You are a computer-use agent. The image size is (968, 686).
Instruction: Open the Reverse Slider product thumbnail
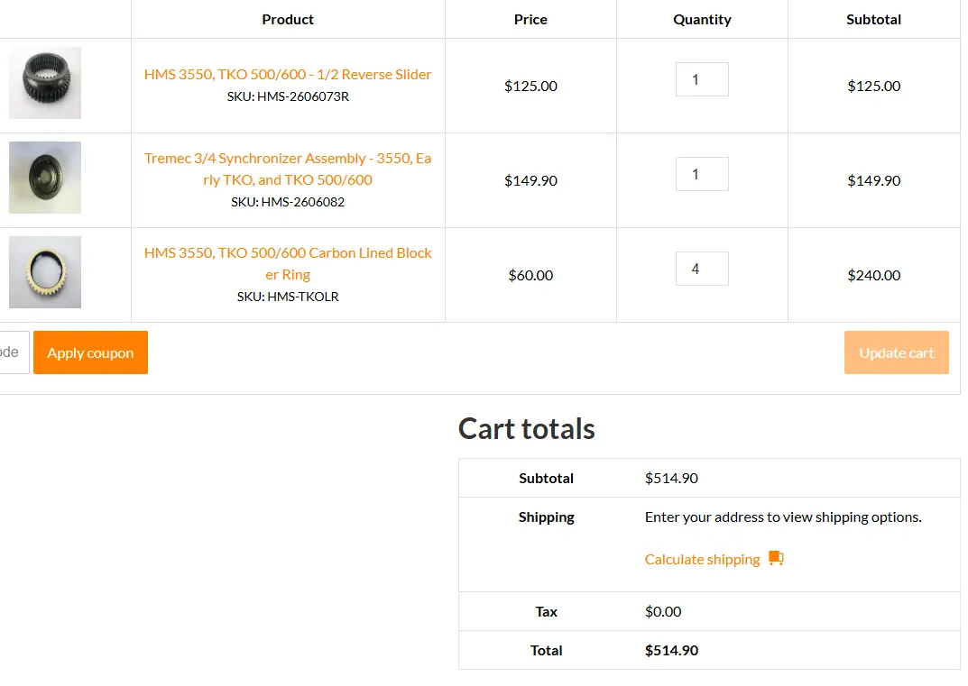(x=45, y=83)
